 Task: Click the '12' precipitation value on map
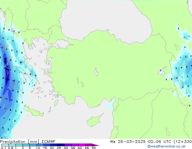pyautogui.click(x=6, y=99)
